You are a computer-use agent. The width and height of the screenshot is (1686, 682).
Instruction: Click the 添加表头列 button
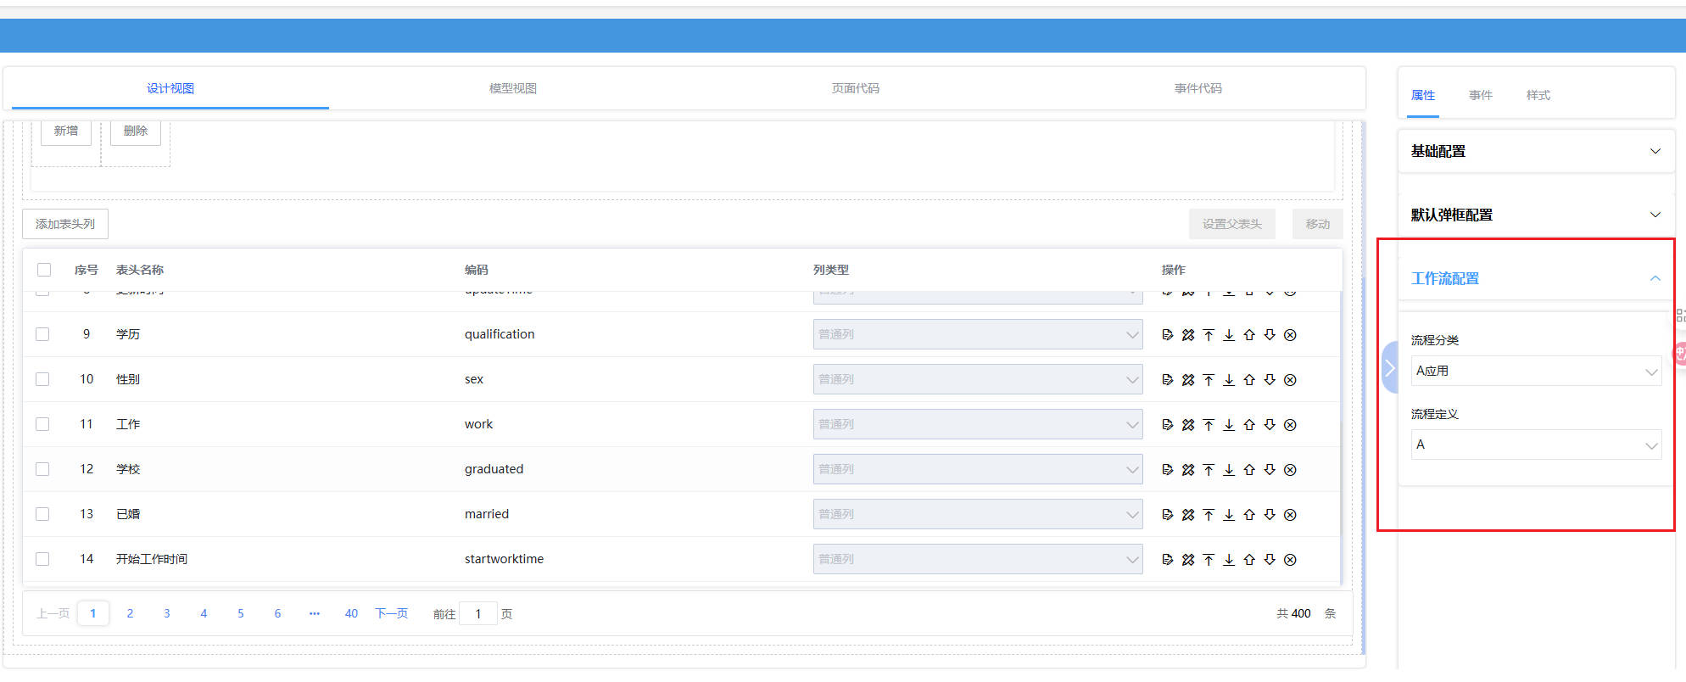(x=65, y=224)
